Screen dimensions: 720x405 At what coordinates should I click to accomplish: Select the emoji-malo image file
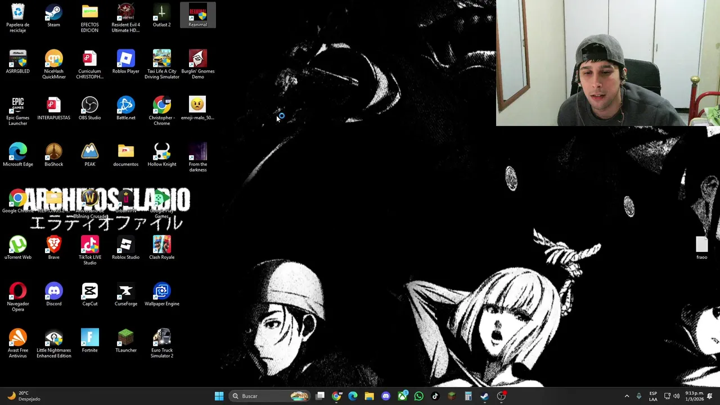point(197,109)
